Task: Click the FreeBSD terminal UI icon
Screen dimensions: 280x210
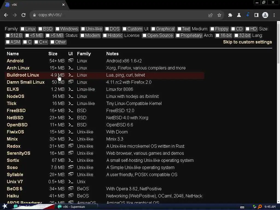Action: tap(71, 110)
